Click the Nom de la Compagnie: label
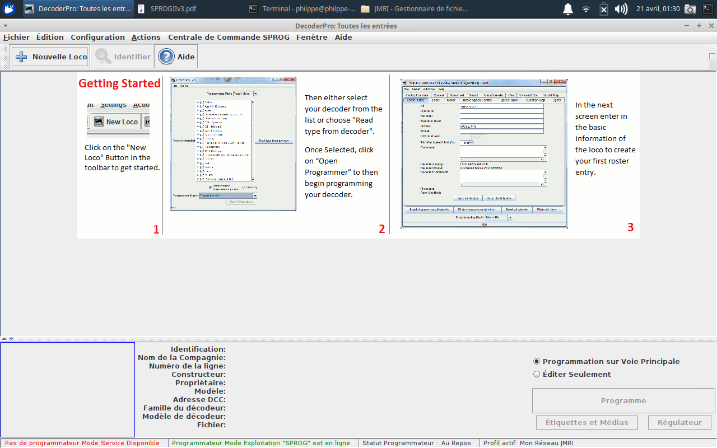The height and width of the screenshot is (448, 717). coord(181,358)
